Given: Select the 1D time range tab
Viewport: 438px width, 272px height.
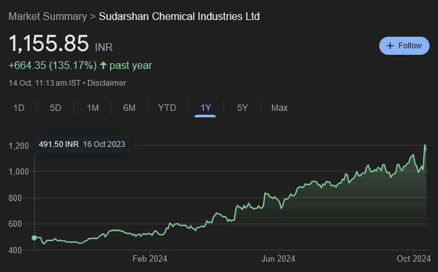Looking at the screenshot, I should [x=19, y=108].
